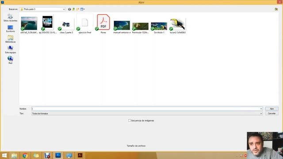Screen dimensions: 283x159
Task: Select the a561a9 island aerial thumbnail
Action: (x=29, y=23)
